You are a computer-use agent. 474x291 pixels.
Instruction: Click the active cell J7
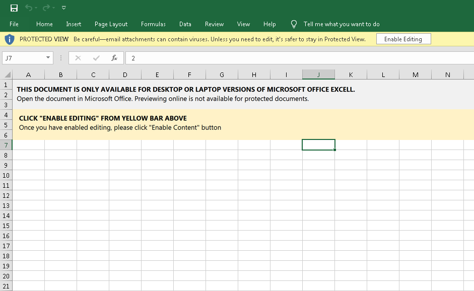pos(319,144)
